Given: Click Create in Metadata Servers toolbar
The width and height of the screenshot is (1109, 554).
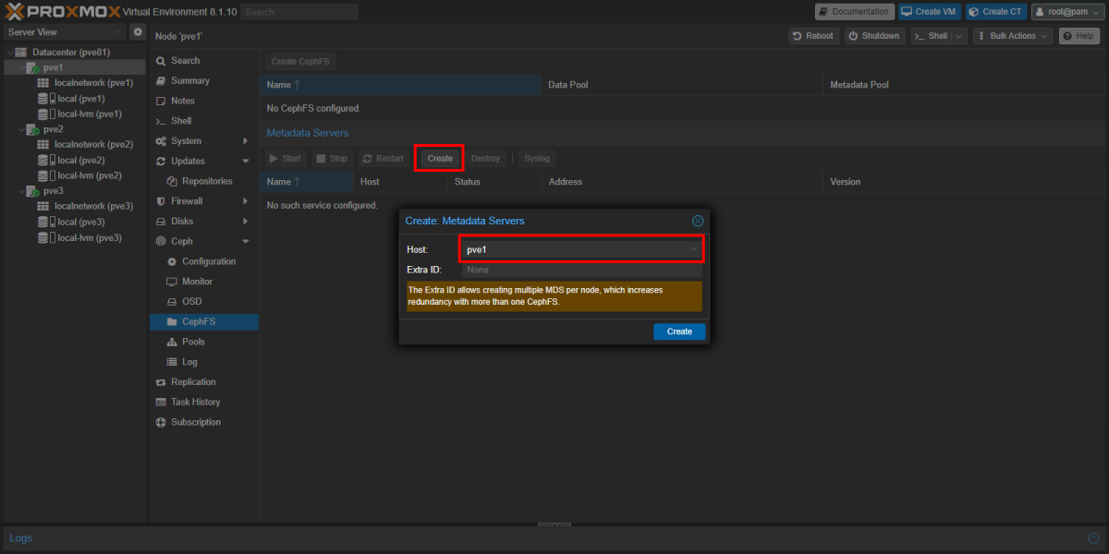Looking at the screenshot, I should point(440,159).
